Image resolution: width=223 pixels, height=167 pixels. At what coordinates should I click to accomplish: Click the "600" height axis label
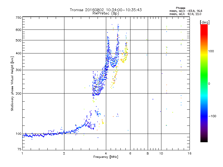coord(18,30)
